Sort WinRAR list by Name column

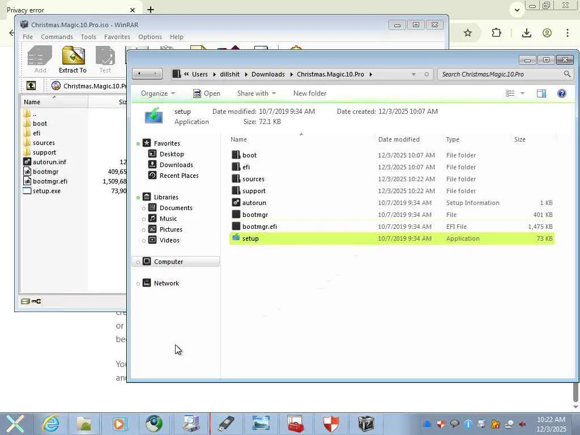pyautogui.click(x=54, y=102)
